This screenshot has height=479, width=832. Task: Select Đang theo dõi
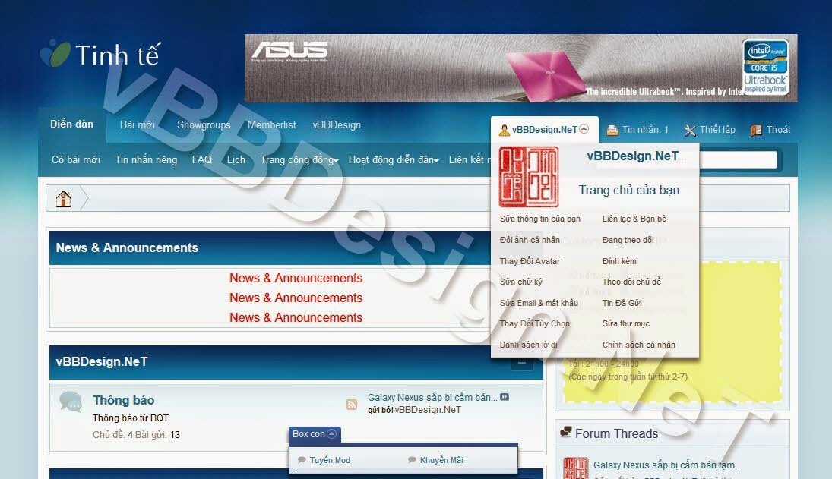[x=628, y=240]
